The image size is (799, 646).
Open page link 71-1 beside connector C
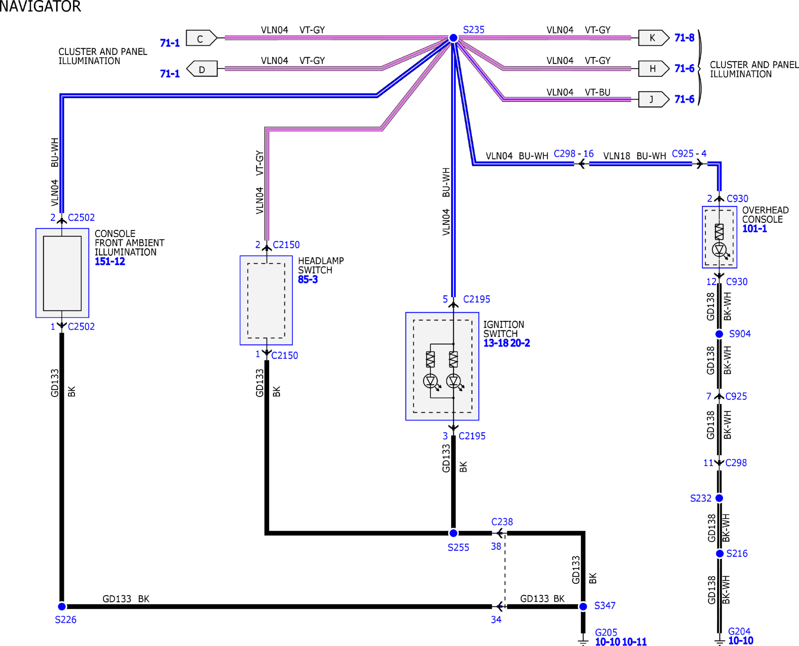170,43
